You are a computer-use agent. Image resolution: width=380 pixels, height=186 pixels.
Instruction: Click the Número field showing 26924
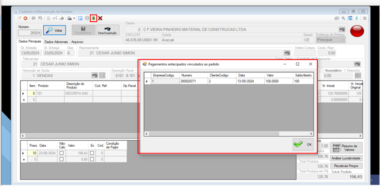point(29,33)
